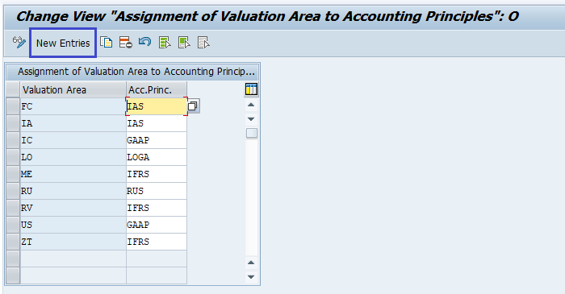Click the Deselect All toolbar icon

pyautogui.click(x=203, y=43)
